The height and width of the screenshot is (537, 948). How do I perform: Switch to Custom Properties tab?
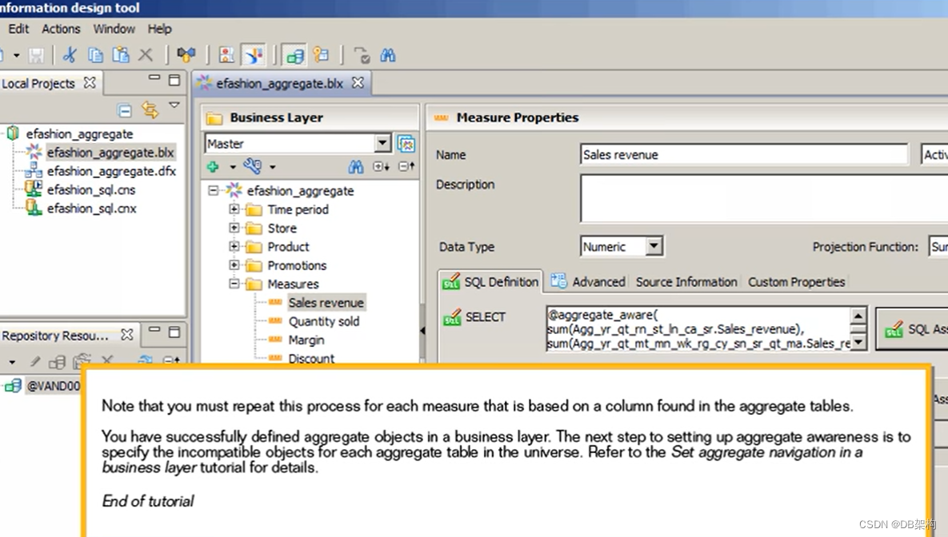point(796,282)
